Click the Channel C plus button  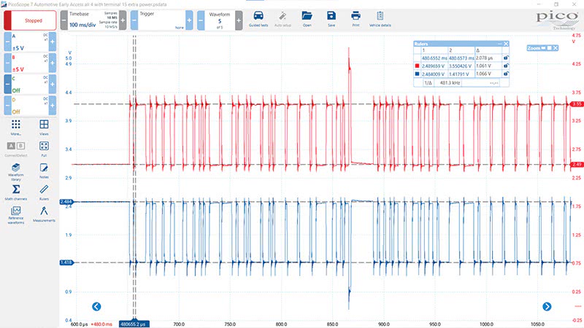[x=53, y=84]
